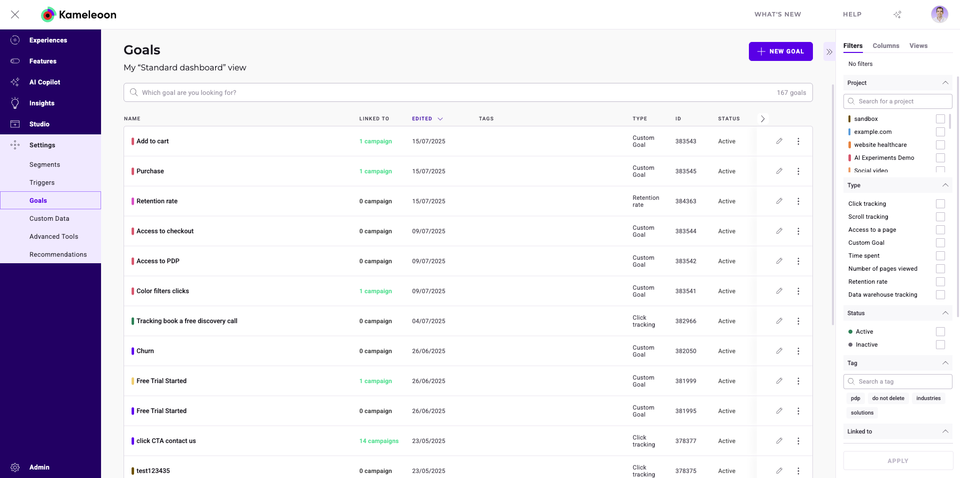The width and height of the screenshot is (960, 478).
Task: Select the solutions tag
Action: [x=862, y=413]
